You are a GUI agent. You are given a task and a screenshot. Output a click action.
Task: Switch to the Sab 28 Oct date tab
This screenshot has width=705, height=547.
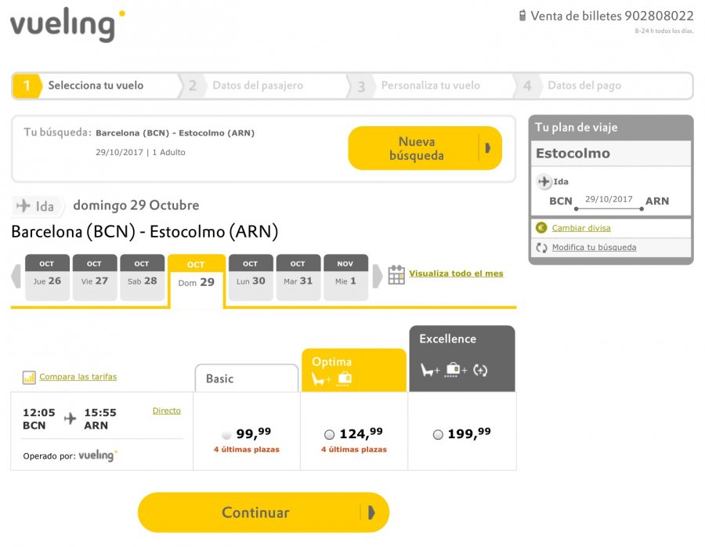coord(142,277)
